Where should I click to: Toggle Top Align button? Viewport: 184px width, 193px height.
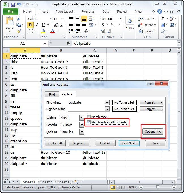coord(71,19)
